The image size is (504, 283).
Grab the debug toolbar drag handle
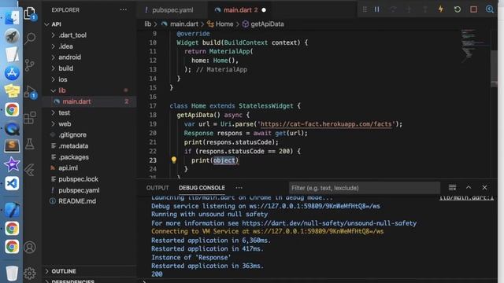pos(365,9)
